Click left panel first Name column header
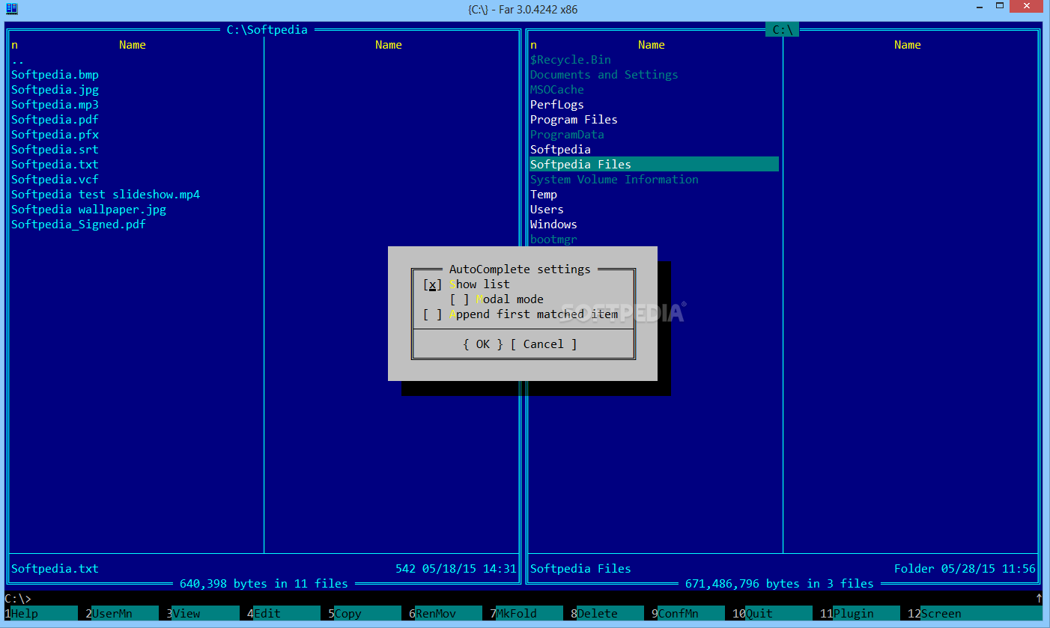 [x=133, y=45]
